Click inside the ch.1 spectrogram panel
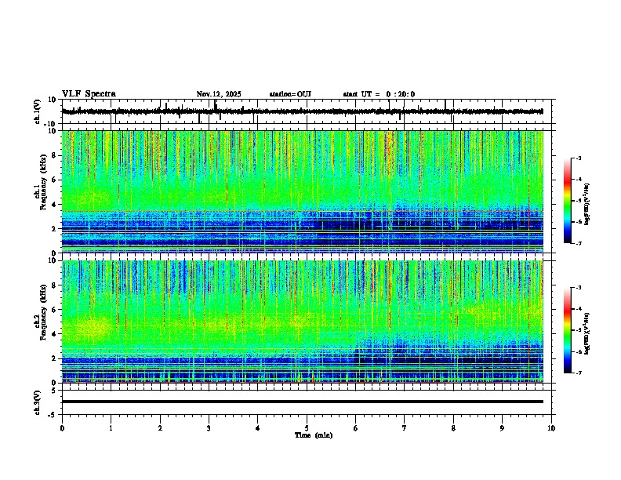Viewport: 621px width, 480px height. coord(303,191)
